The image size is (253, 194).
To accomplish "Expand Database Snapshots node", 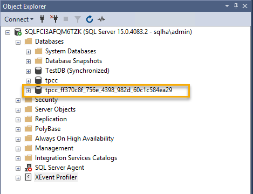I will [x=28, y=61].
